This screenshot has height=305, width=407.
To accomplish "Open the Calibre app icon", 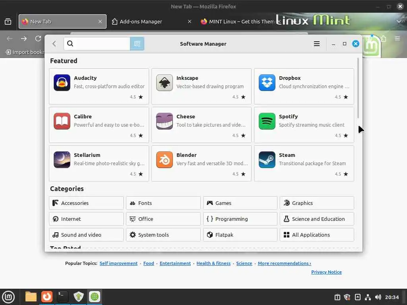I will (x=62, y=121).
